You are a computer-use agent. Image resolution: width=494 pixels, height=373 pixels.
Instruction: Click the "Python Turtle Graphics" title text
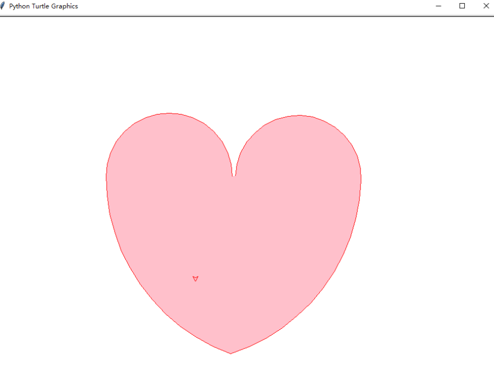44,6
